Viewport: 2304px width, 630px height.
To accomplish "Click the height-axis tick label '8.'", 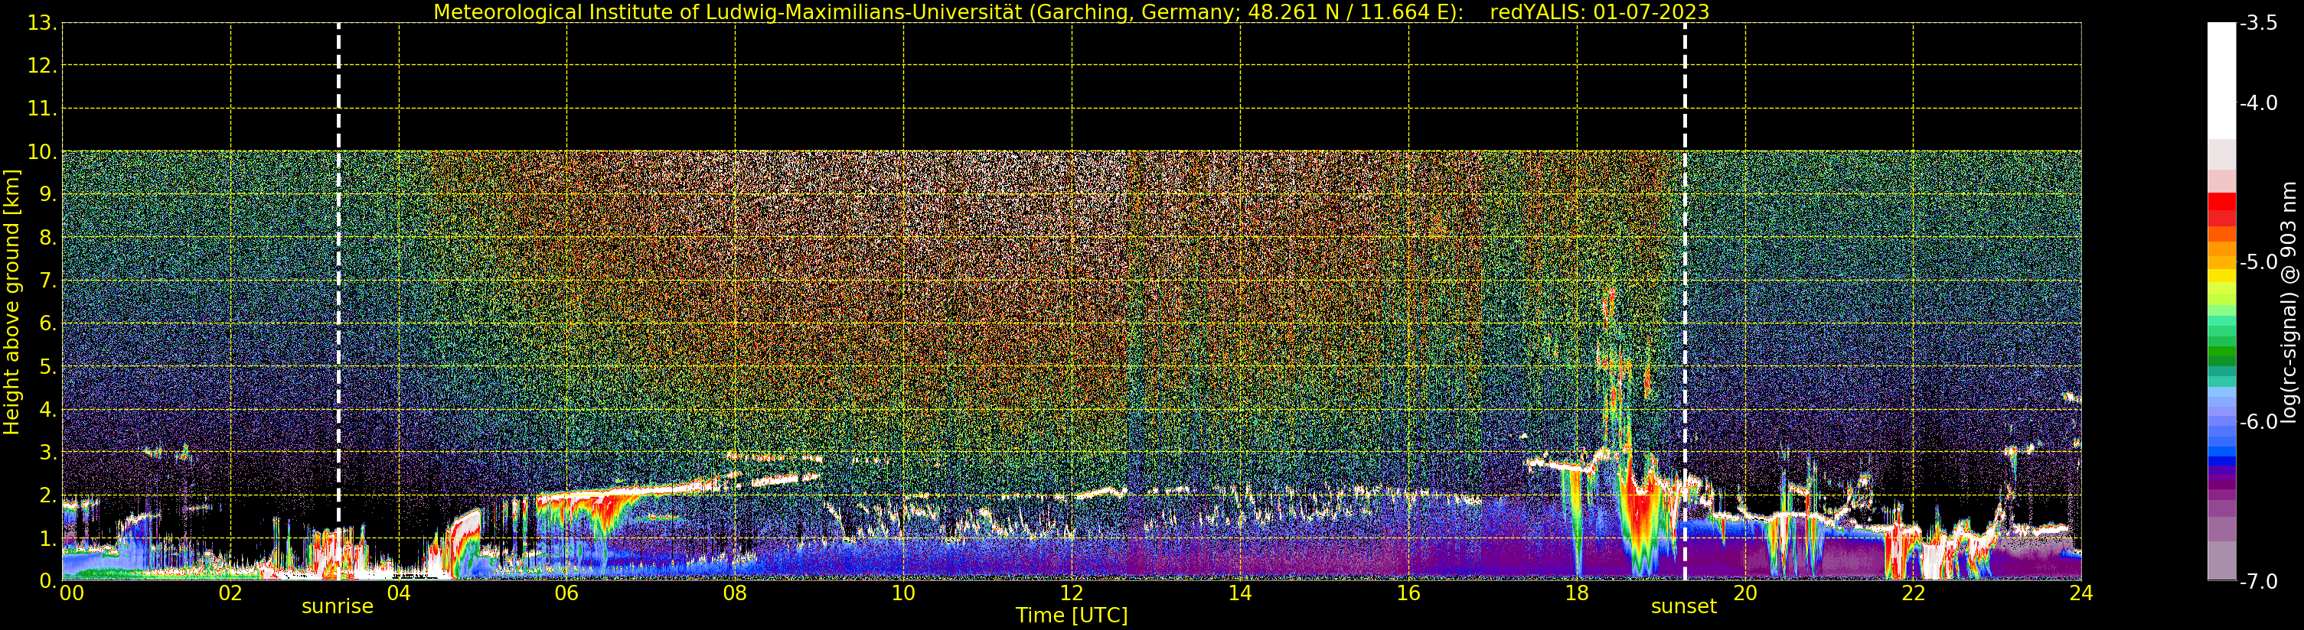I will click(48, 238).
